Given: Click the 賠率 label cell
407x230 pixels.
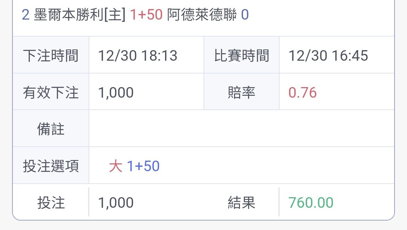Looking at the screenshot, I should tap(242, 92).
